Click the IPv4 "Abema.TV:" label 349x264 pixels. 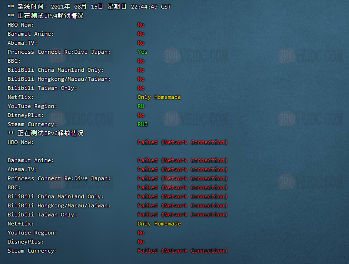[22, 43]
